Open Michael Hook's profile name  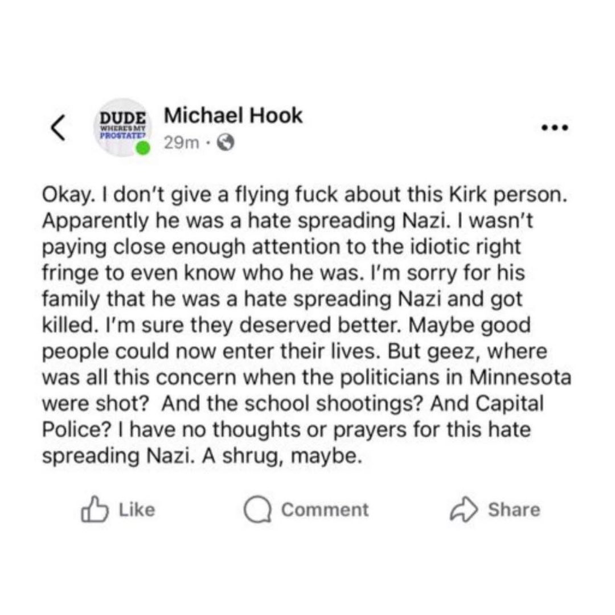point(233,115)
